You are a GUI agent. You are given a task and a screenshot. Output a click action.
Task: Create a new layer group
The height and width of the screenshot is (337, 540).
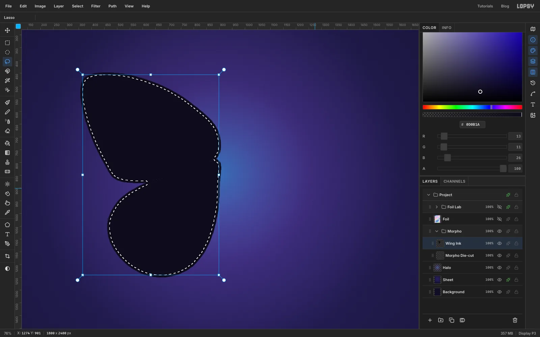click(441, 320)
